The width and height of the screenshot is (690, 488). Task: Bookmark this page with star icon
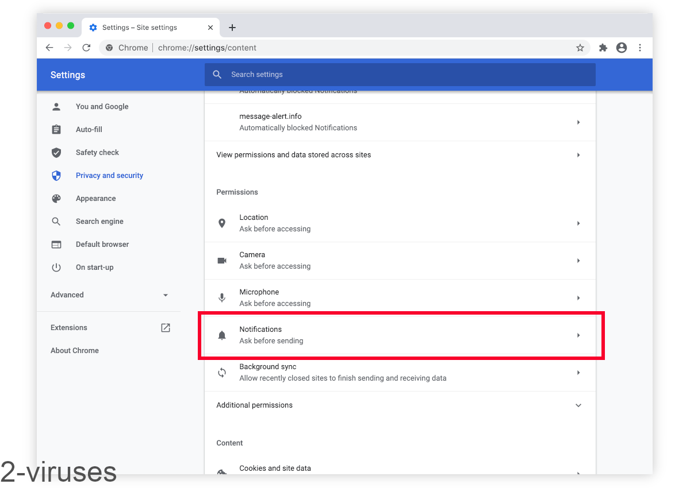[x=580, y=48]
